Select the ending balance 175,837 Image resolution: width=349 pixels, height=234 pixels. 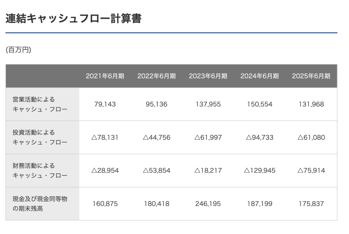(x=311, y=204)
